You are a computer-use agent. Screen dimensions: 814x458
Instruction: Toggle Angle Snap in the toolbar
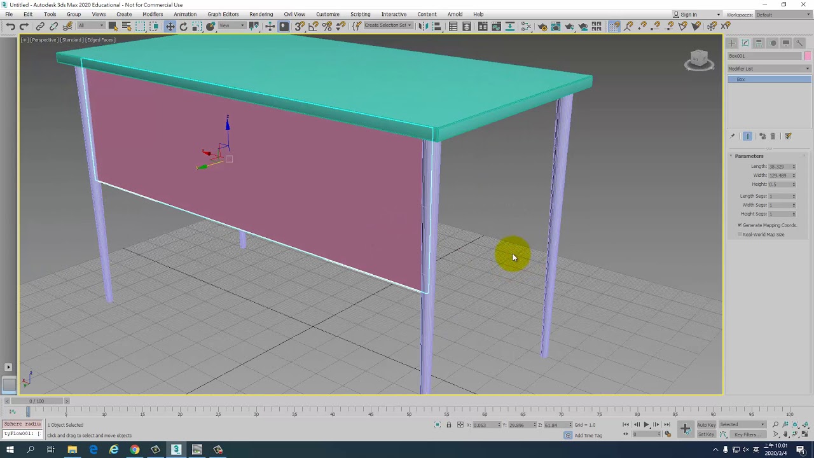coord(313,26)
